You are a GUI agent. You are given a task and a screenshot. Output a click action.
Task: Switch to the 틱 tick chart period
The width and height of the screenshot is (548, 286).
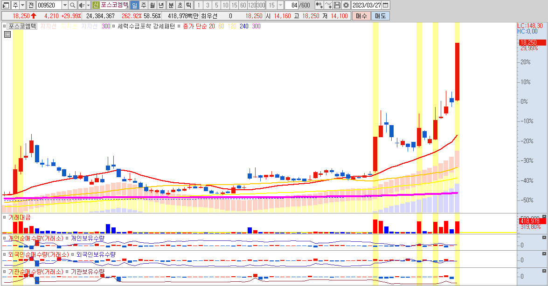[188, 5]
